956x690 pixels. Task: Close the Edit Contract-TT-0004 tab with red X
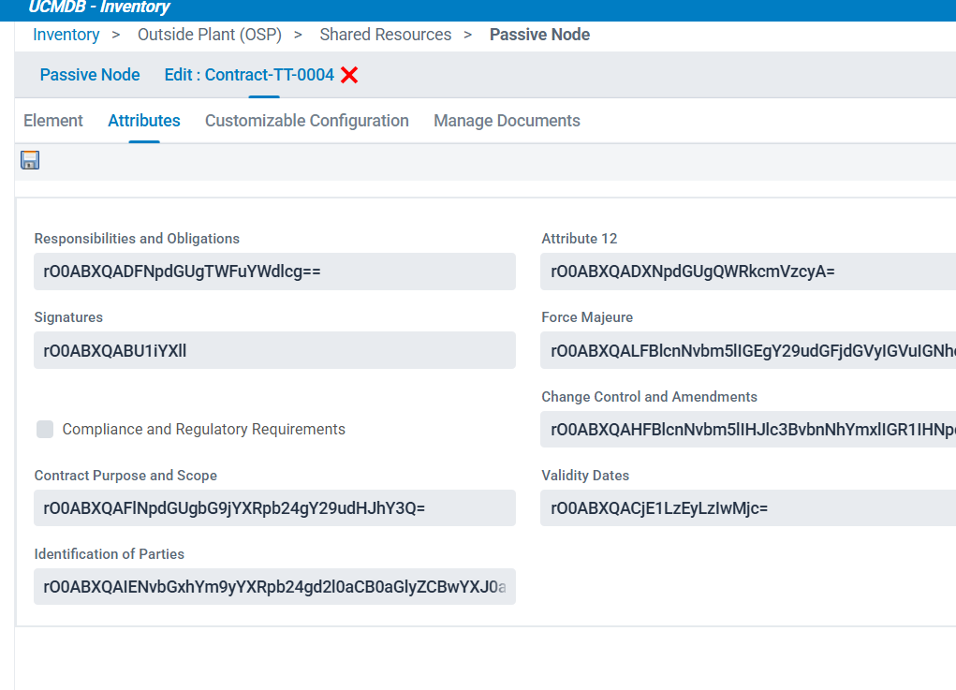tap(349, 75)
